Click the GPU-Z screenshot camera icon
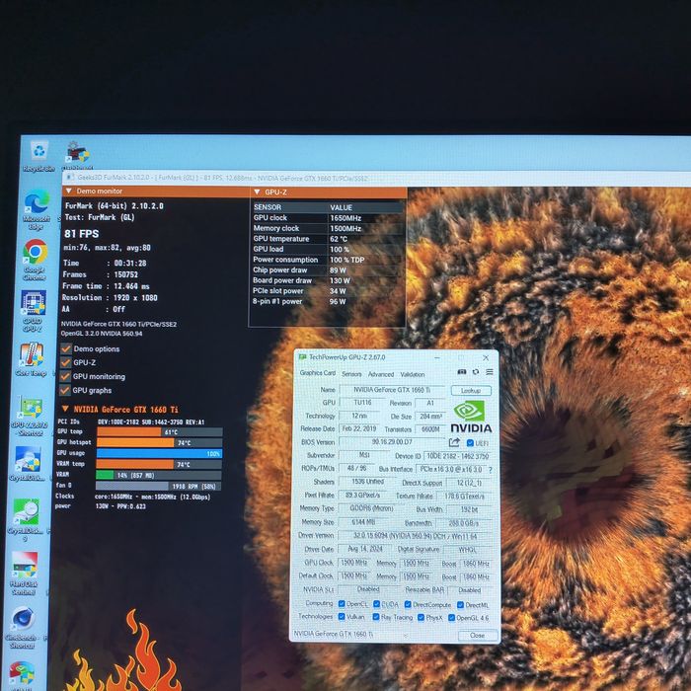 coord(461,372)
